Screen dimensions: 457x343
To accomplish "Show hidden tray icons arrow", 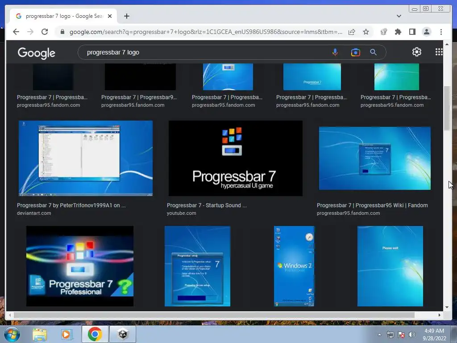I will pyautogui.click(x=379, y=335).
